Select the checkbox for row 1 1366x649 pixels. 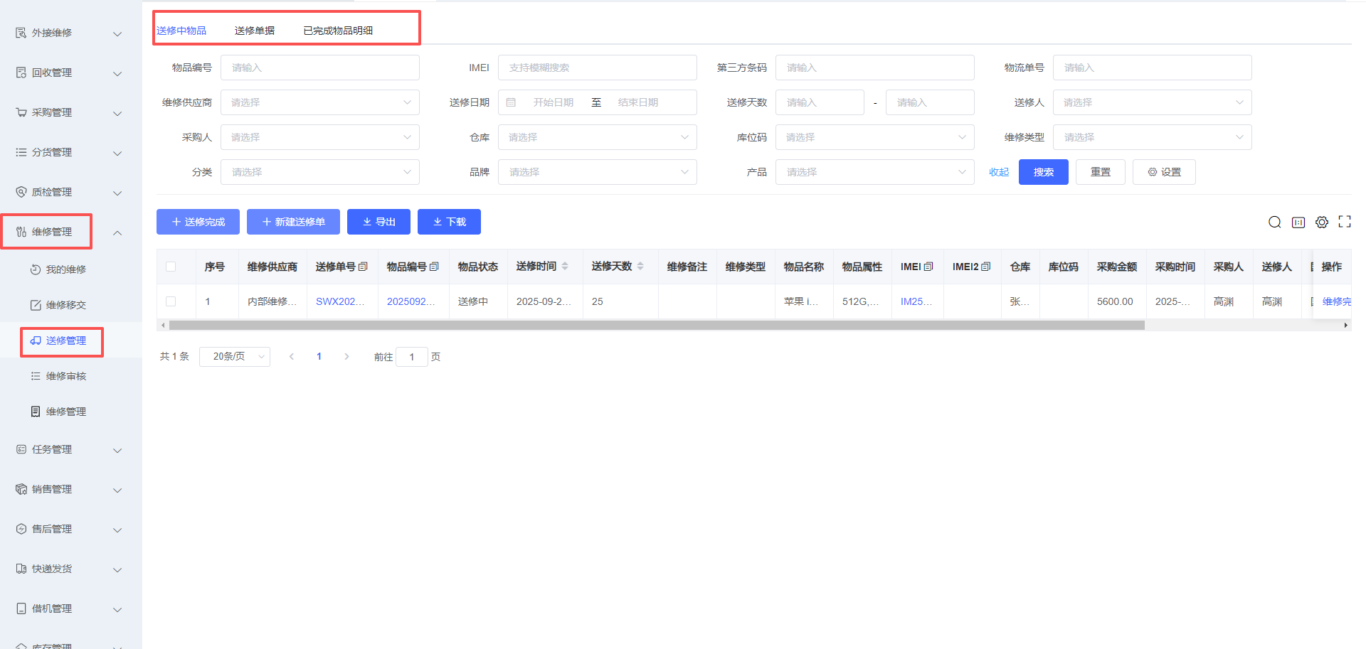171,301
